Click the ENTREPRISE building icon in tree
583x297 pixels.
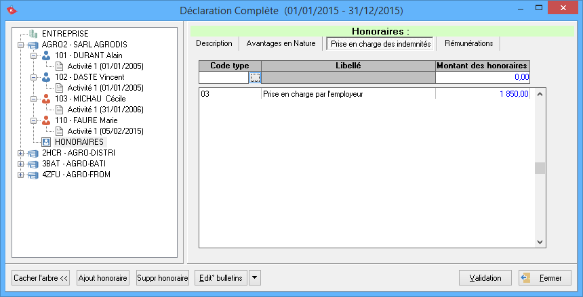[33, 33]
